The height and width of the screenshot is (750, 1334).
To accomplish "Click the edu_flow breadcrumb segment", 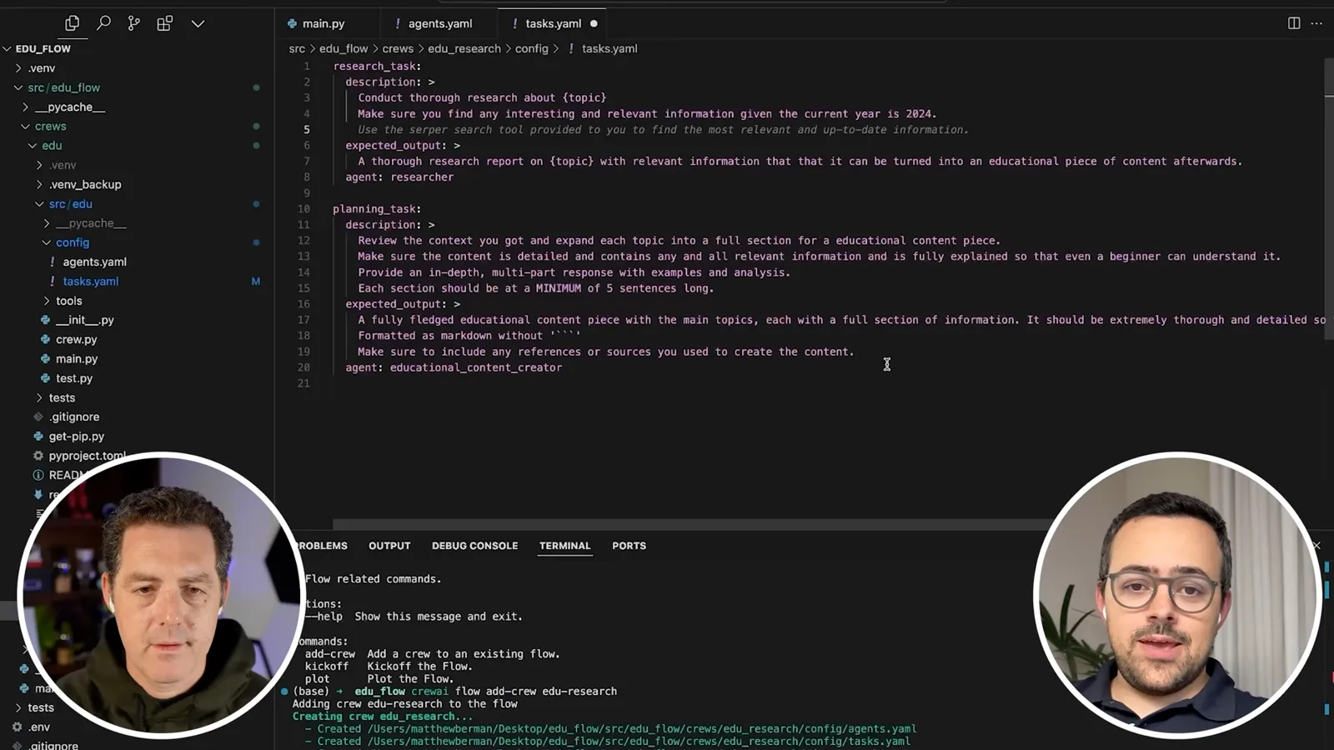I will pyautogui.click(x=344, y=48).
